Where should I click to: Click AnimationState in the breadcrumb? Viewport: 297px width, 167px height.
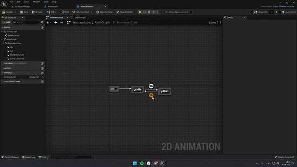pos(127,22)
